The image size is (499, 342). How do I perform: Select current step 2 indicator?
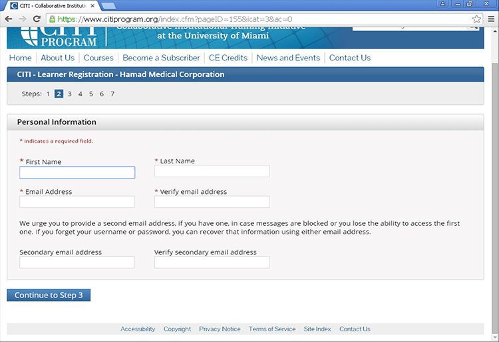point(59,94)
